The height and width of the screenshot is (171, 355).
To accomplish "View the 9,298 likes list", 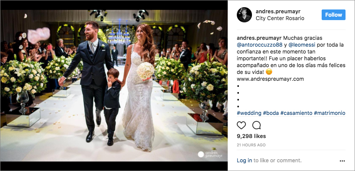I will click(251, 136).
